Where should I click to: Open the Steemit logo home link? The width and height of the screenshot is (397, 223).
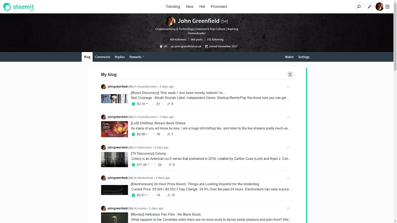(19, 7)
